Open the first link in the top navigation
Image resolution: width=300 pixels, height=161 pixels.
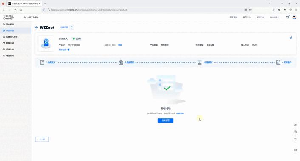pos(233,17)
